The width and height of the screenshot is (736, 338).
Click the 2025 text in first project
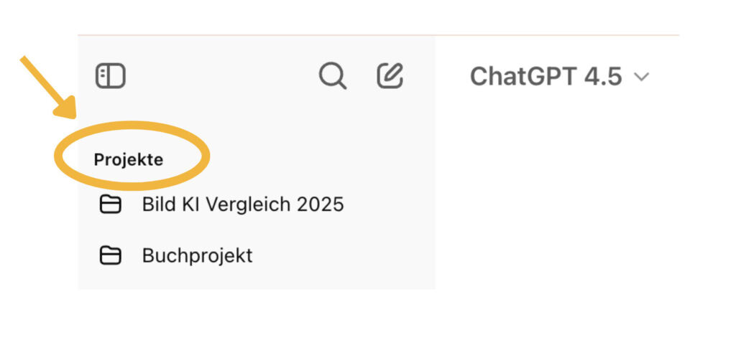tap(321, 205)
